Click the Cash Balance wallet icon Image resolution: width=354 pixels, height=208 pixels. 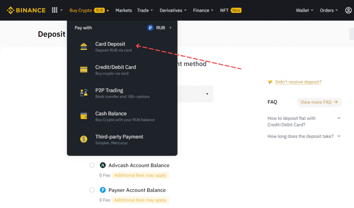[x=84, y=116]
